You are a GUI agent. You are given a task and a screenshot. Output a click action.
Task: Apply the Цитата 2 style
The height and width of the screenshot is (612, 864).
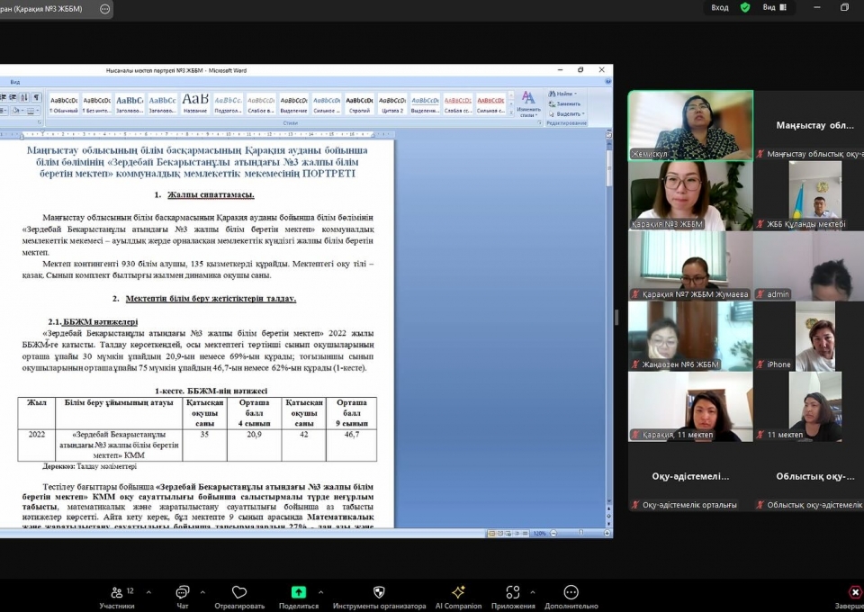coord(392,103)
